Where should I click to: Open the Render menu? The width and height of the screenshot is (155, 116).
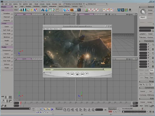(48, 4)
